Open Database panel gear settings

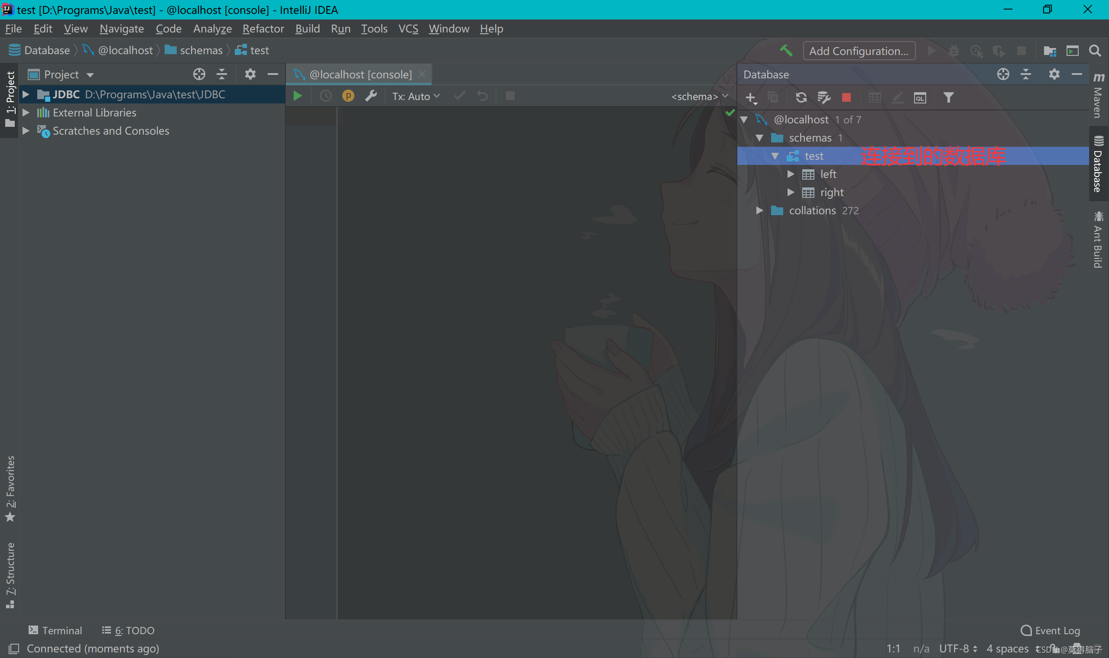[x=1054, y=74]
